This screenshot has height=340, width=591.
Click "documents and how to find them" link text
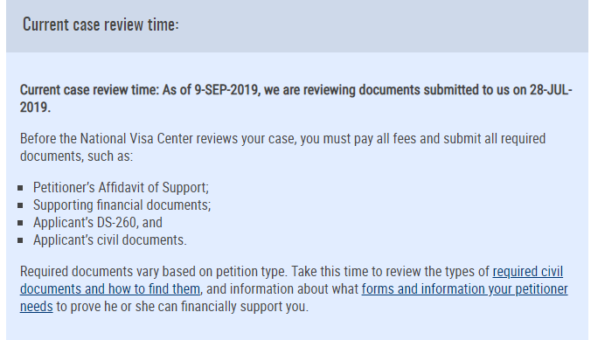110,289
